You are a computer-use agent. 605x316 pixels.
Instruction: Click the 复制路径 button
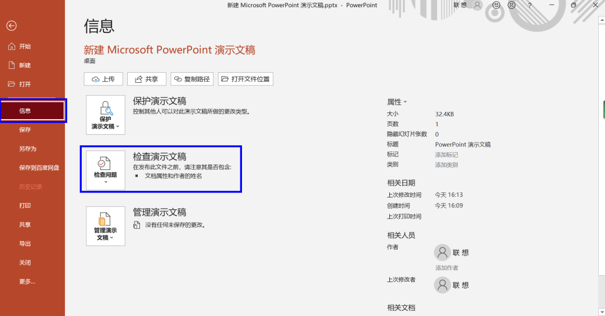coord(192,79)
